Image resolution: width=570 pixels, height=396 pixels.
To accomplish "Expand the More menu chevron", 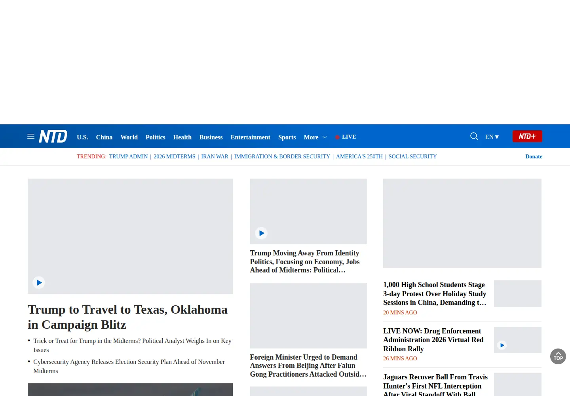I will tap(325, 137).
